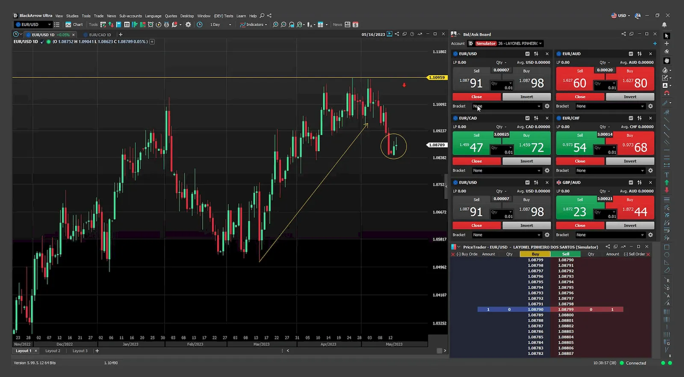Image resolution: width=684 pixels, height=377 pixels.
Task: Open the Studies menu
Action: pyautogui.click(x=72, y=16)
